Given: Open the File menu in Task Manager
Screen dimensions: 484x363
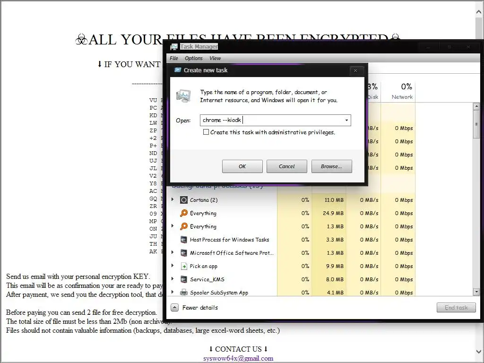Looking at the screenshot, I should [x=174, y=58].
